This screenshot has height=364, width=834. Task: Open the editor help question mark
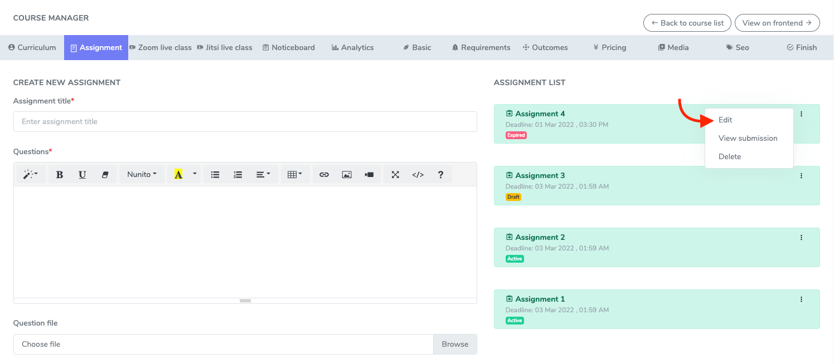tap(440, 175)
